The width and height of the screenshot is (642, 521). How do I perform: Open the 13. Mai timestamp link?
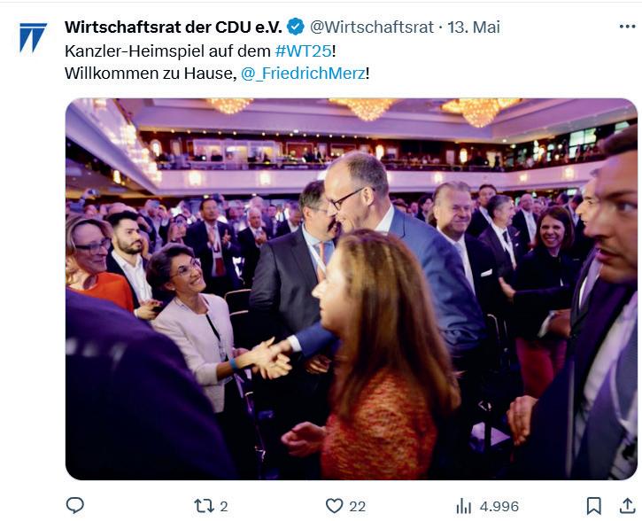pyautogui.click(x=474, y=27)
